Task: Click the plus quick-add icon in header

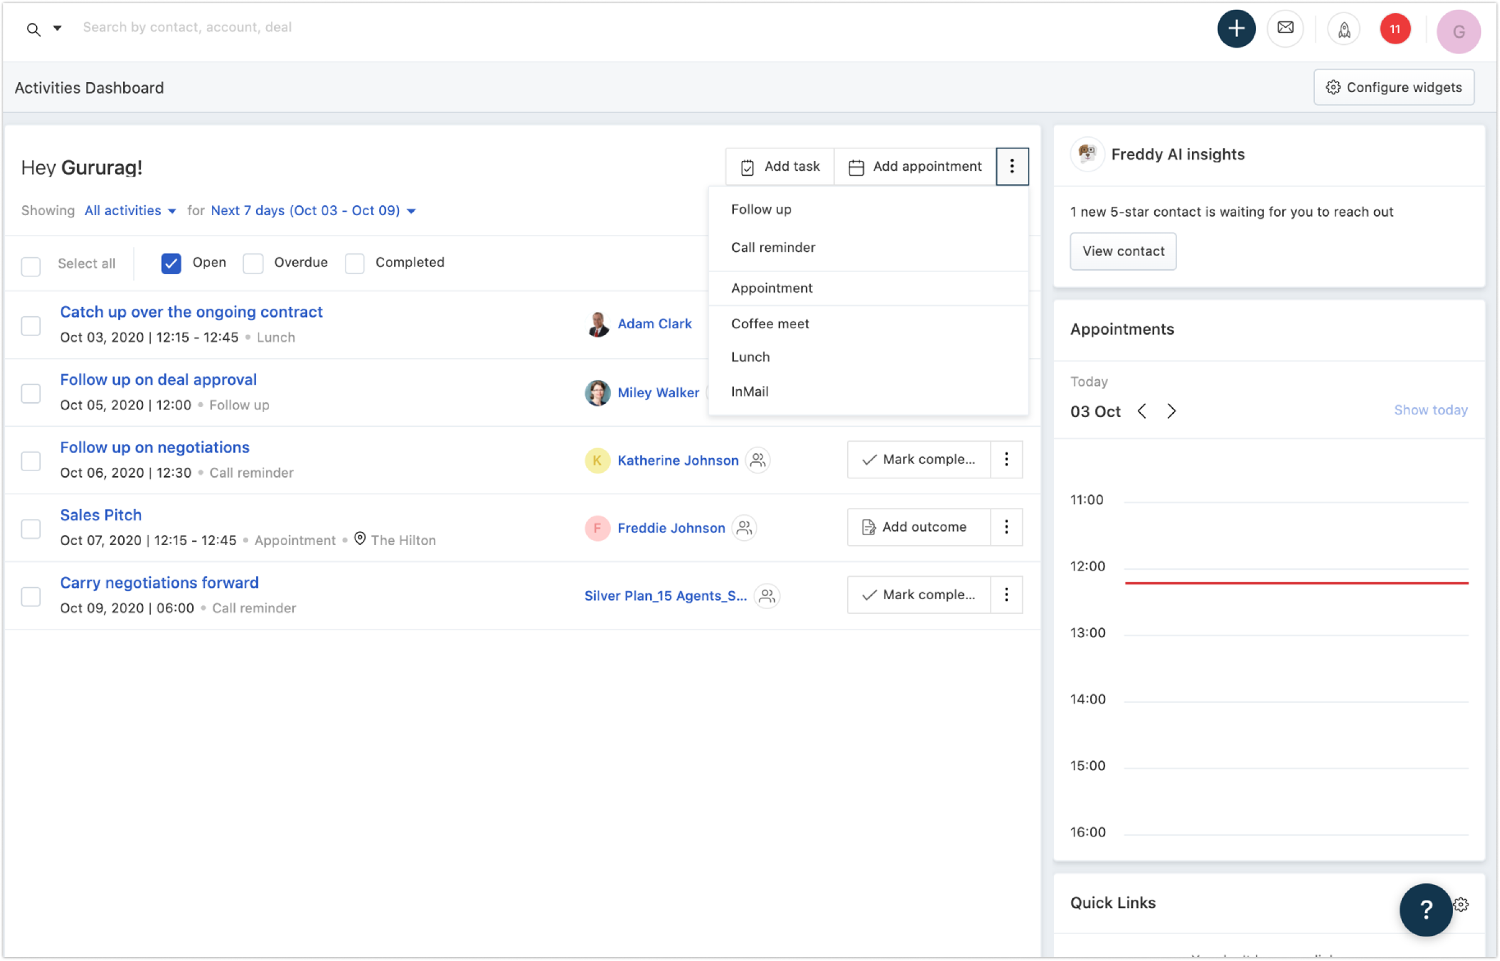Action: click(x=1236, y=28)
